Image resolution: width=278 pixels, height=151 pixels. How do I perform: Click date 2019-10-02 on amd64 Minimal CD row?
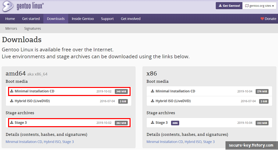tap(104, 91)
